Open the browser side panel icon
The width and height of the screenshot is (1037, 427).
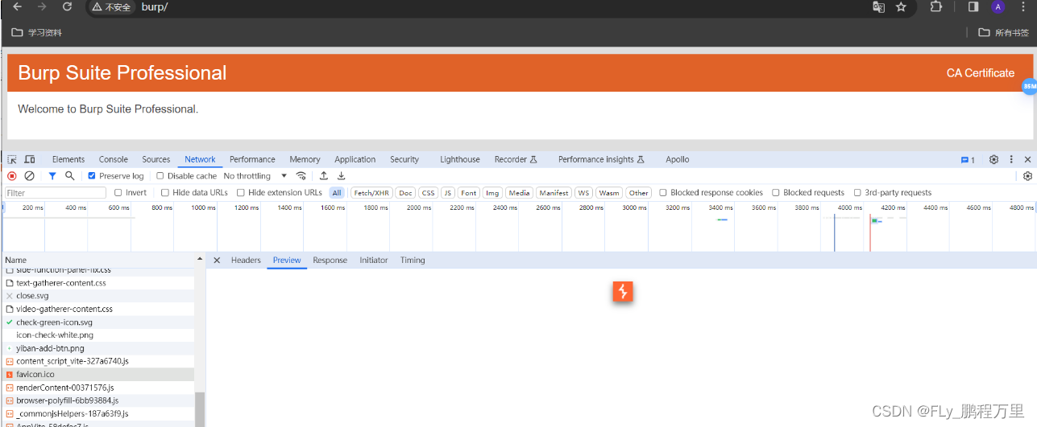973,7
